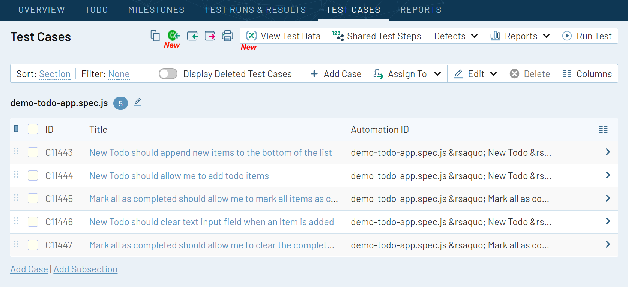The width and height of the screenshot is (628, 287).
Task: Click column settings icon in table header
Action: 603,130
